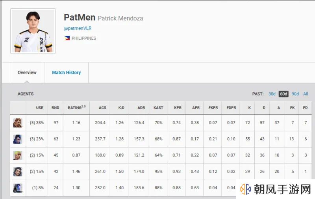Click the Omen agent icon in last row
This screenshot has height=199, width=315.
click(x=18, y=188)
